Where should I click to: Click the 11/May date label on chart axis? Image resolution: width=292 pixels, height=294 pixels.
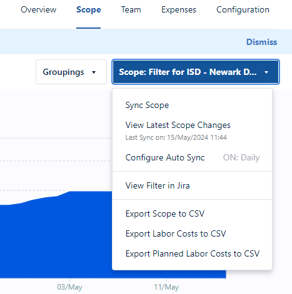coord(166,287)
